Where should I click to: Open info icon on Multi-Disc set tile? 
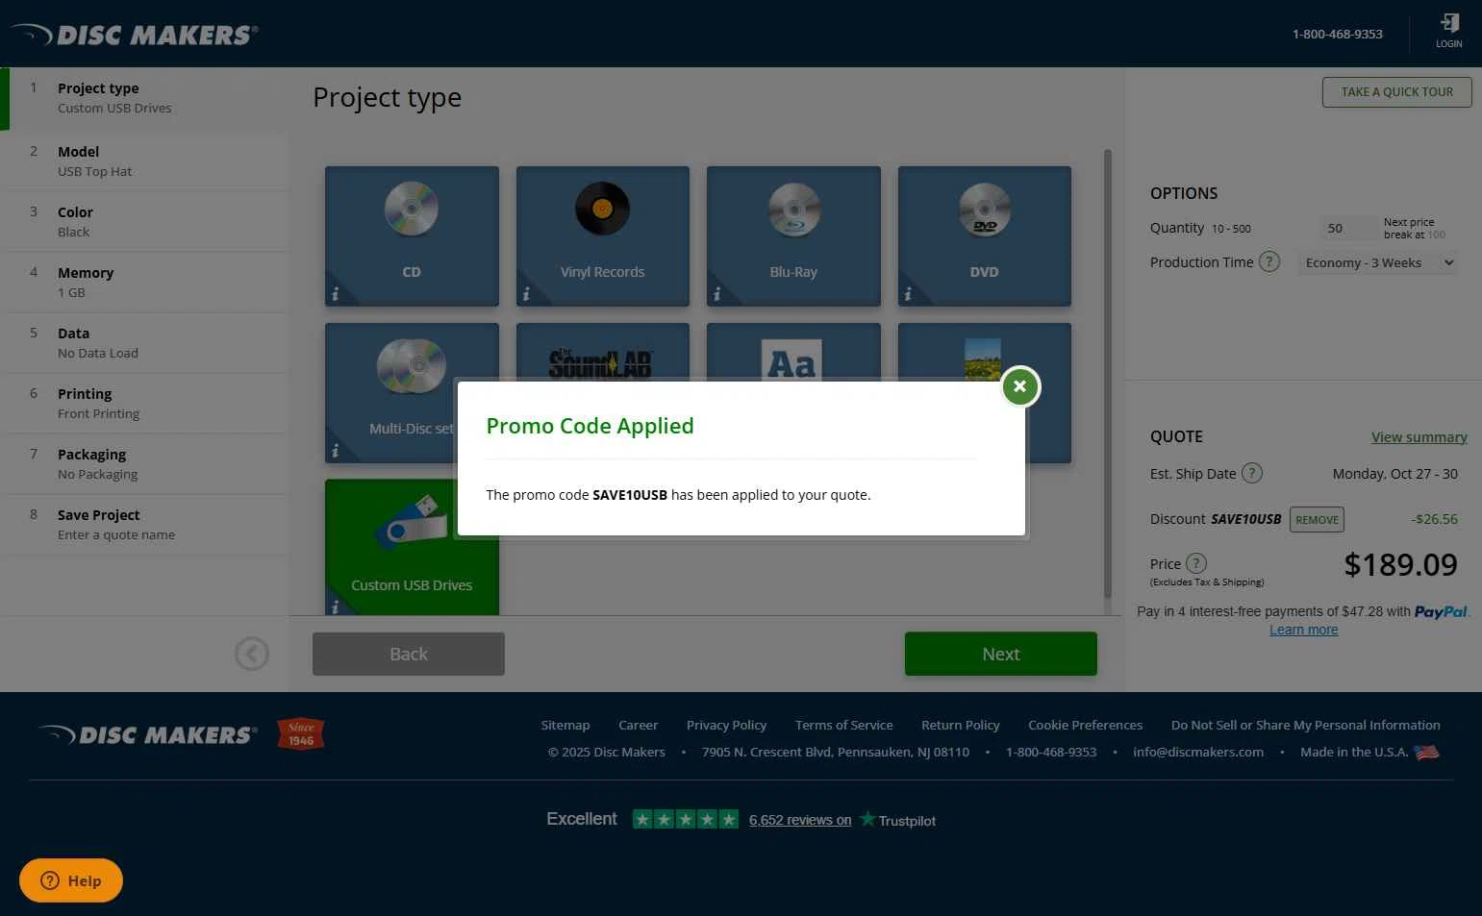click(335, 451)
